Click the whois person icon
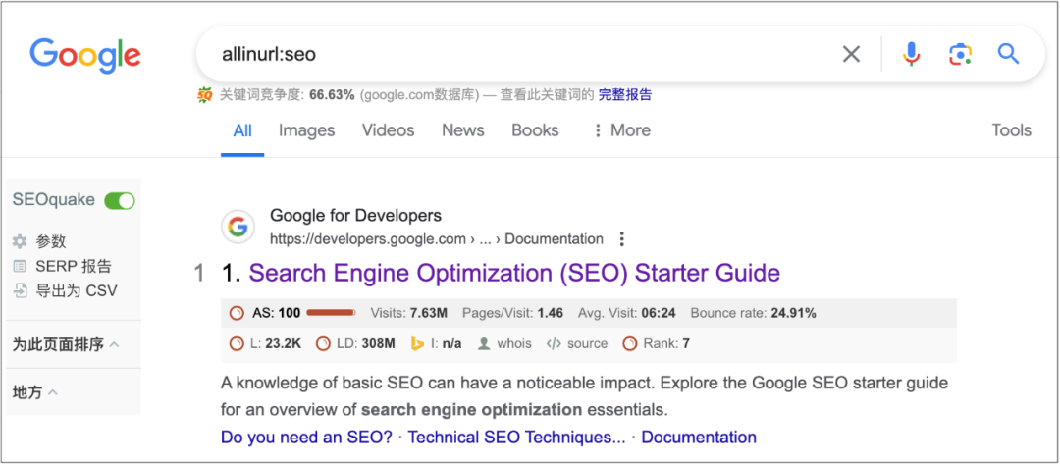1060x464 pixels. tap(483, 343)
